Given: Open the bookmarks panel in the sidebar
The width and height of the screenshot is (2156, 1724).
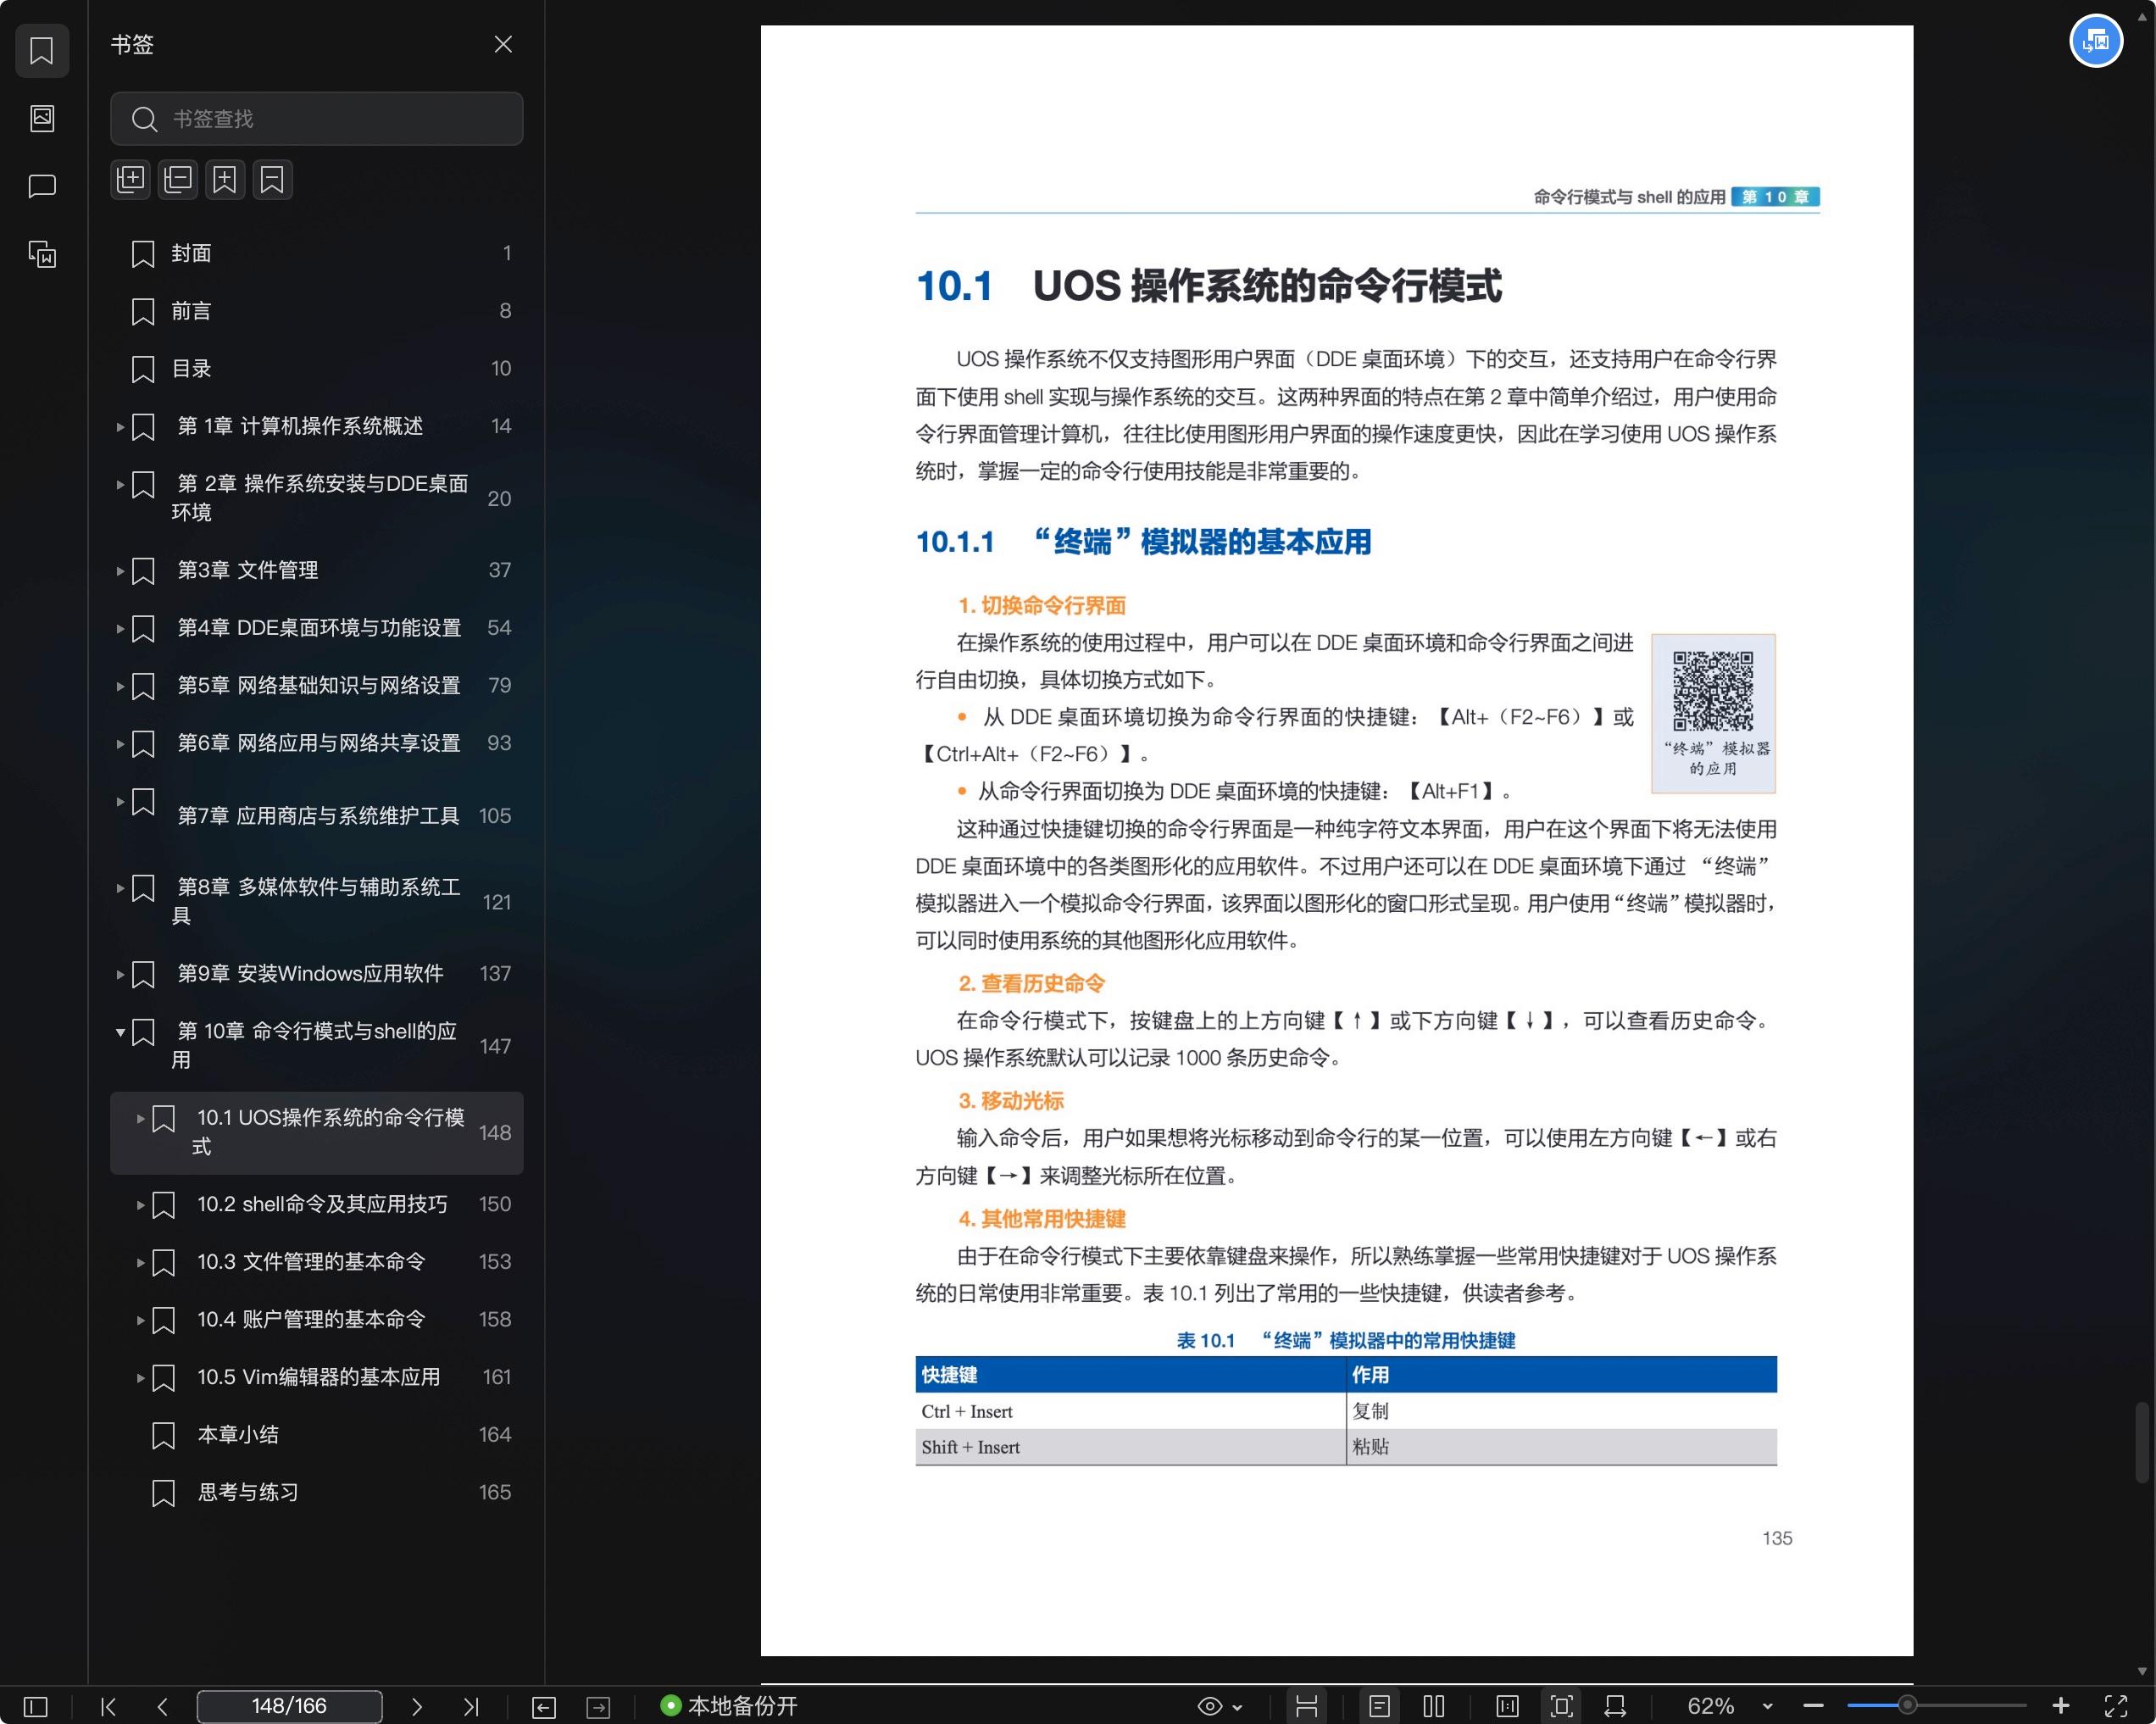Looking at the screenshot, I should pos(42,50).
